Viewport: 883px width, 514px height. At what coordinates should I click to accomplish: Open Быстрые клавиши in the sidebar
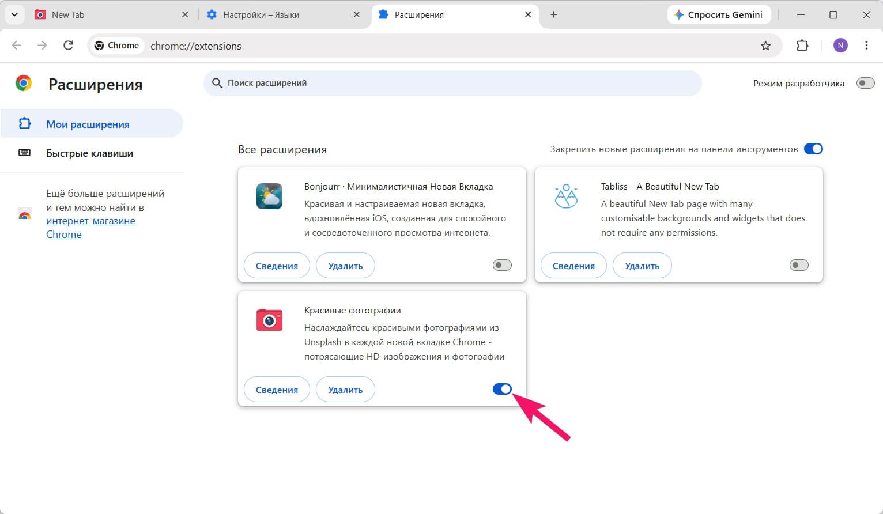[92, 153]
